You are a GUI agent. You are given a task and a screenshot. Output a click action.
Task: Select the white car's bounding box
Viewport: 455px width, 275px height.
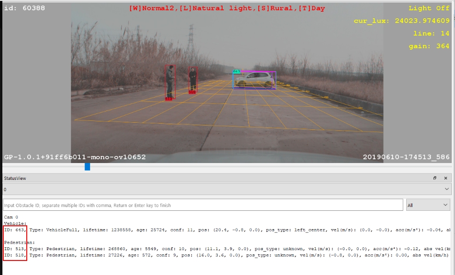(x=254, y=80)
